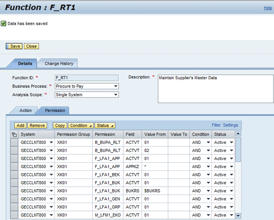The height and width of the screenshot is (220, 274).
Task: Select the row containing F_LFA1_BEK permission
Action: (14, 174)
